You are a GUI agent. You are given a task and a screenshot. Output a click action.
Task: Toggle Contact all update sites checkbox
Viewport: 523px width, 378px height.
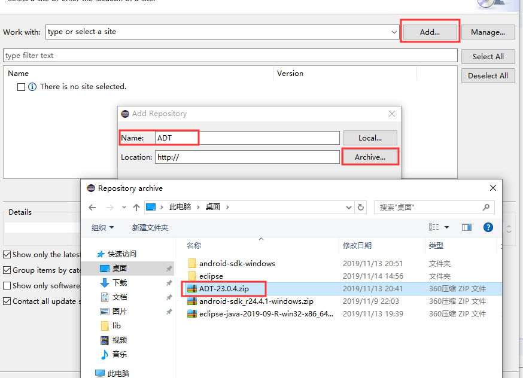(x=7, y=301)
